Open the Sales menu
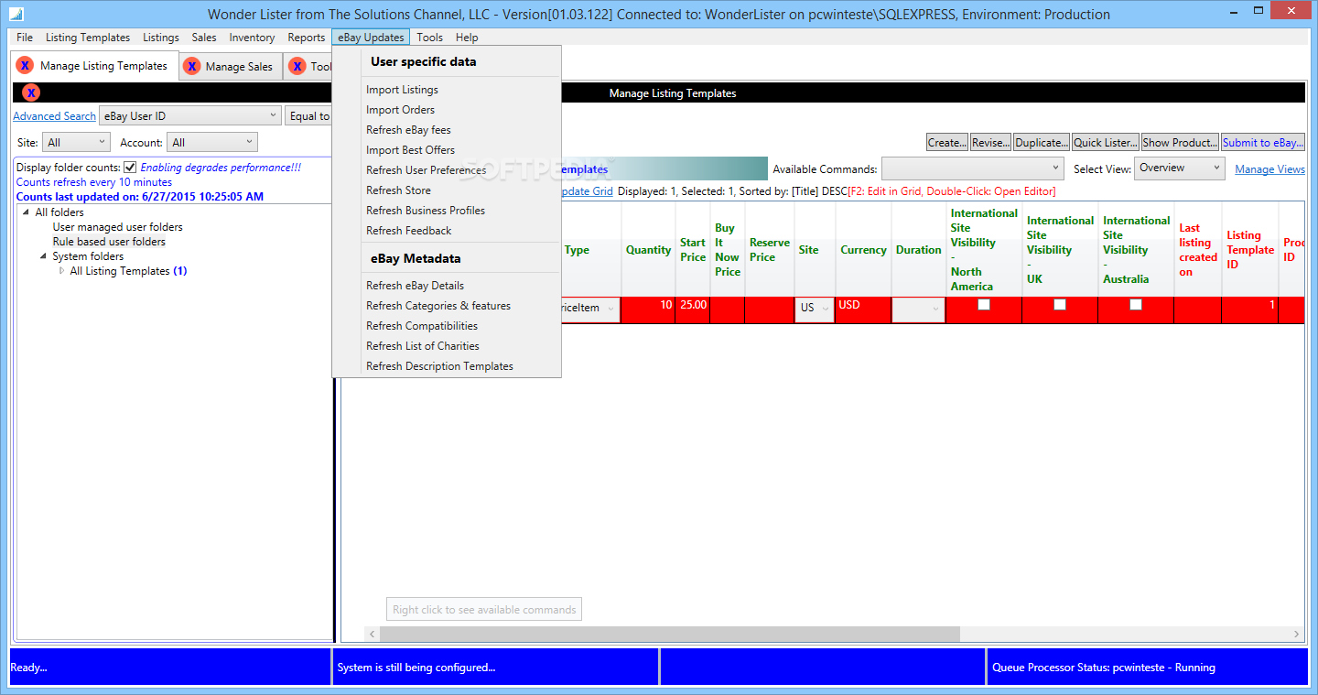This screenshot has width=1318, height=695. click(204, 38)
